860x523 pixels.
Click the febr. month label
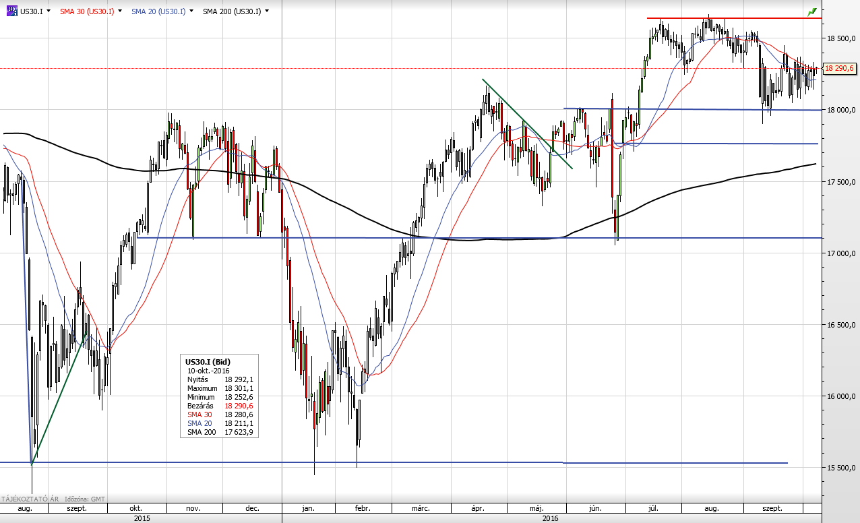coord(364,508)
